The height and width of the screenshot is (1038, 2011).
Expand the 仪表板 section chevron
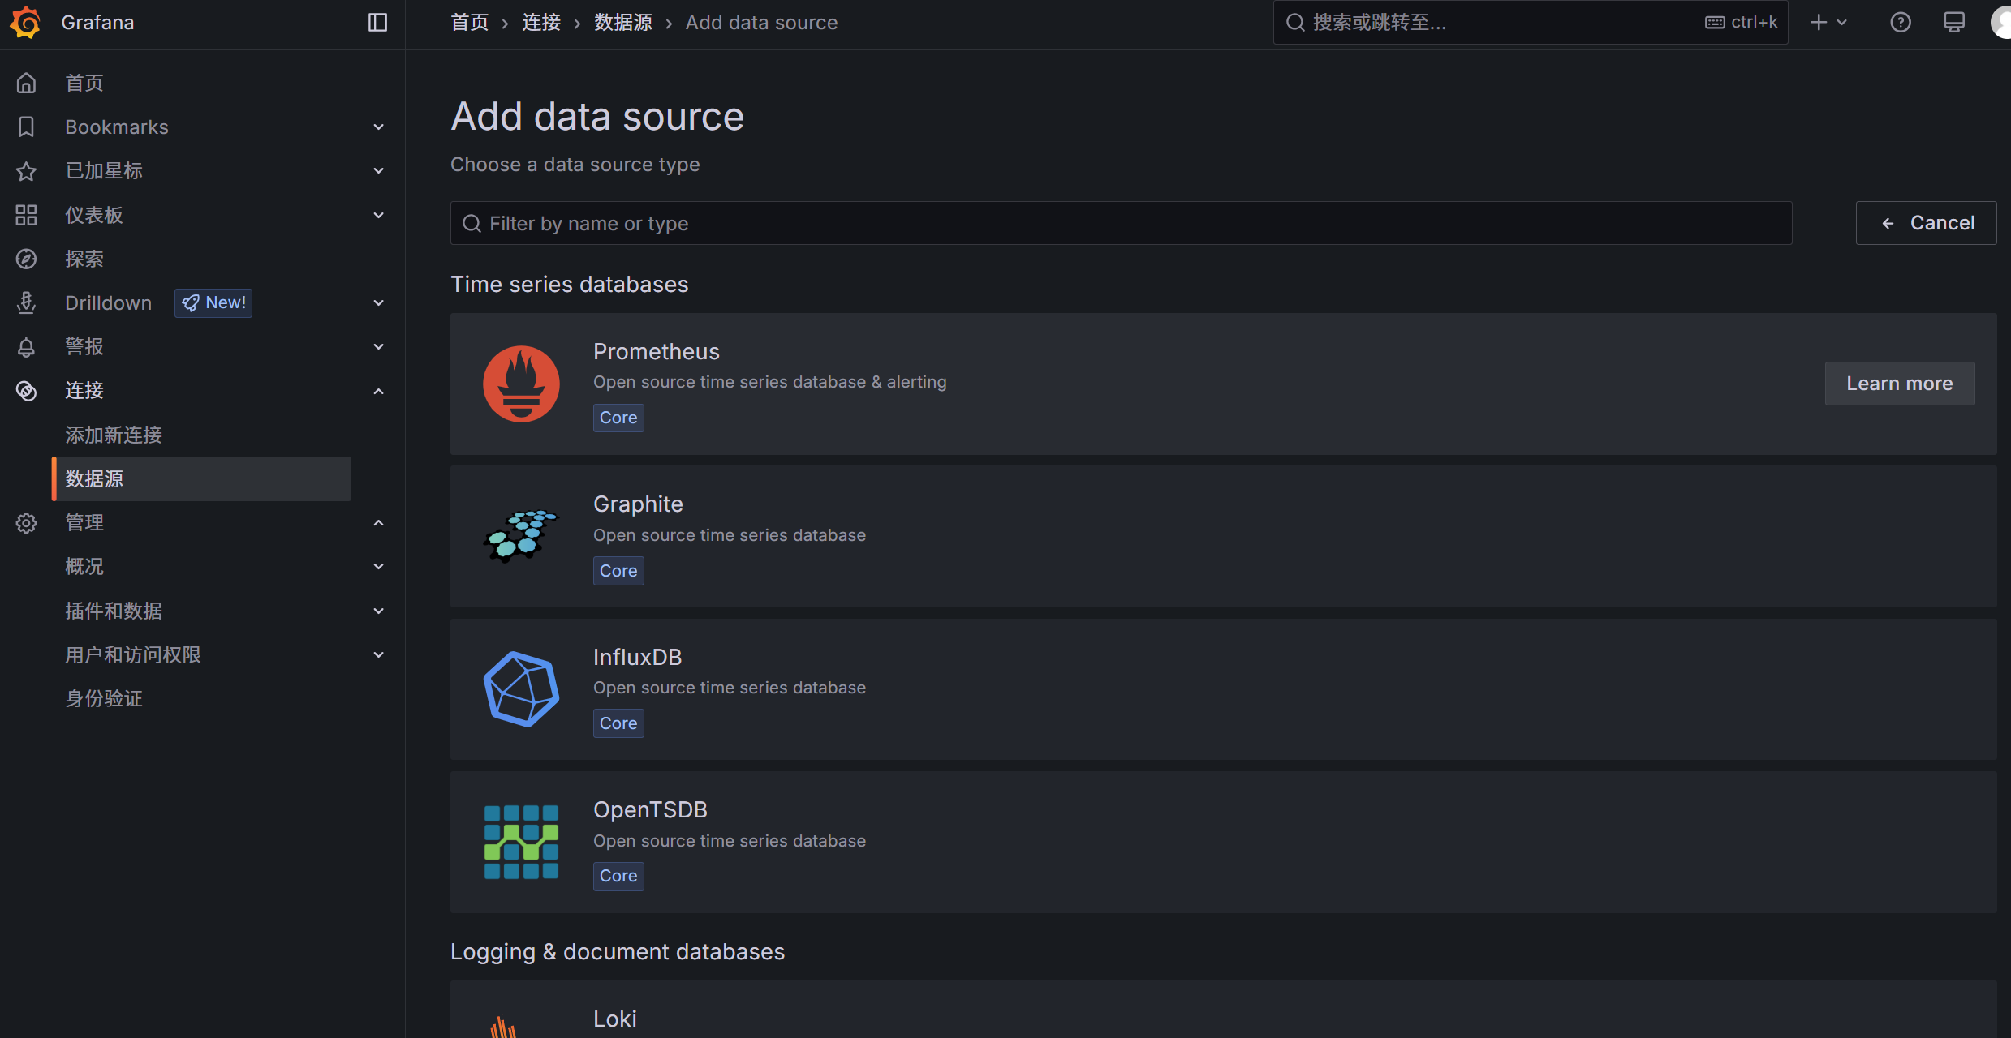(x=378, y=215)
